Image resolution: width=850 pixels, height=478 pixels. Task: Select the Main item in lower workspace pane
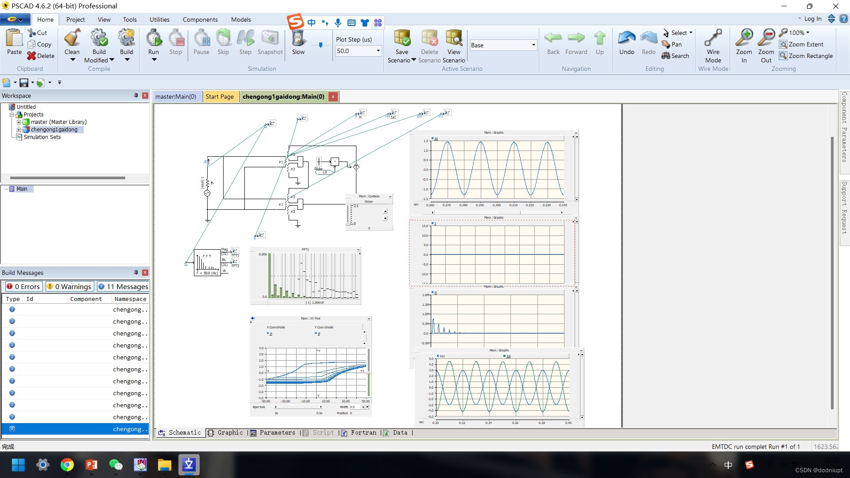pos(22,189)
